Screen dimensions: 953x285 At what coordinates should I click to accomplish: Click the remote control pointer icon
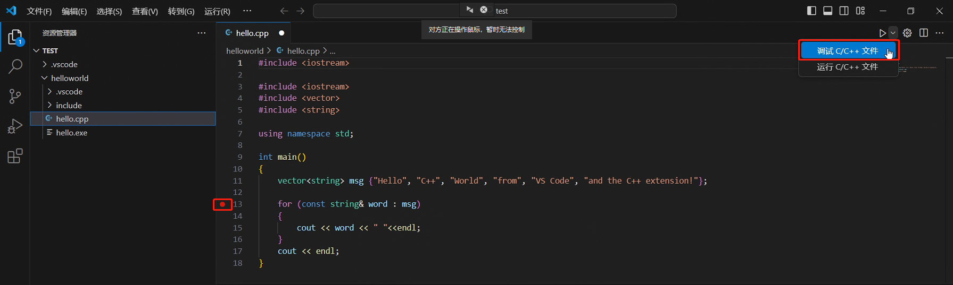[469, 10]
